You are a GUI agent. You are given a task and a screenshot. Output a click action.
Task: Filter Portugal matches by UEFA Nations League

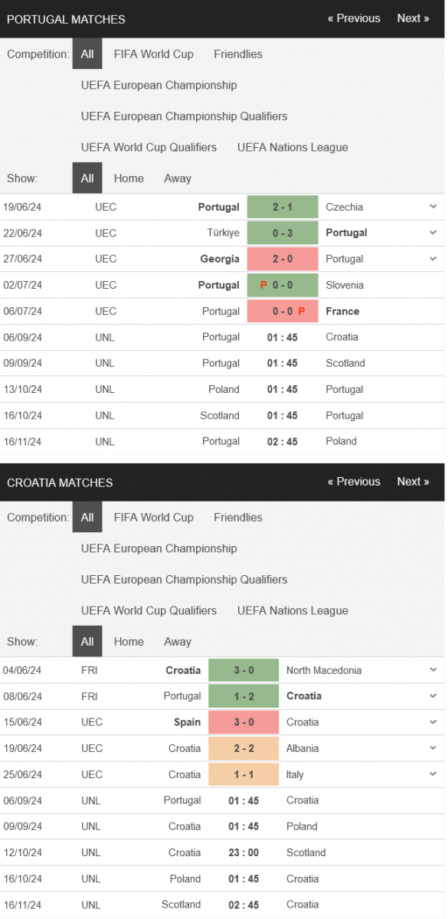pyautogui.click(x=293, y=147)
